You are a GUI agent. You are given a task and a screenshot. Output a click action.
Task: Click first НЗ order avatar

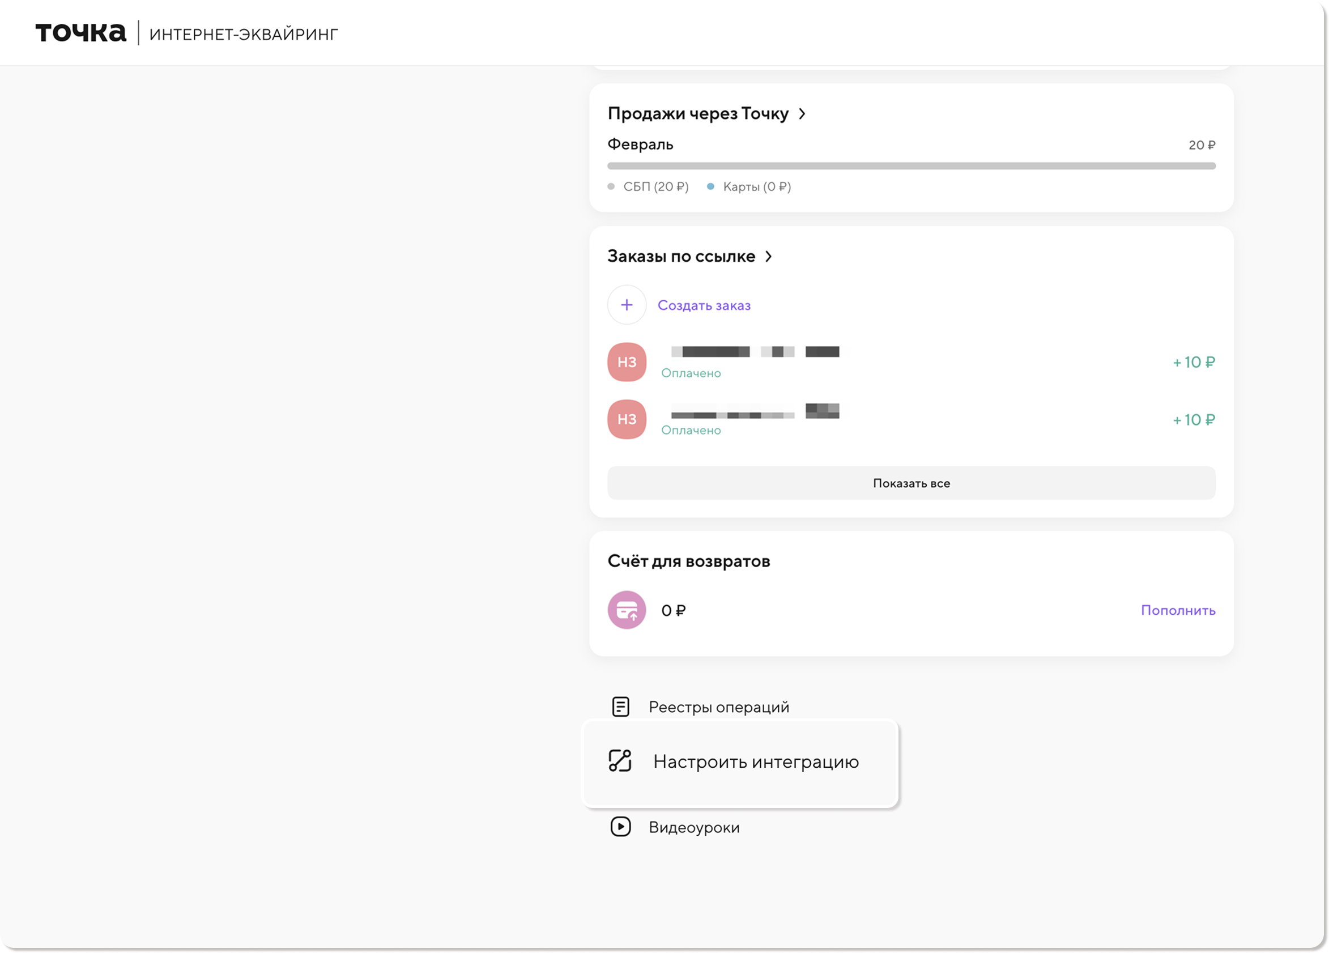click(x=627, y=362)
